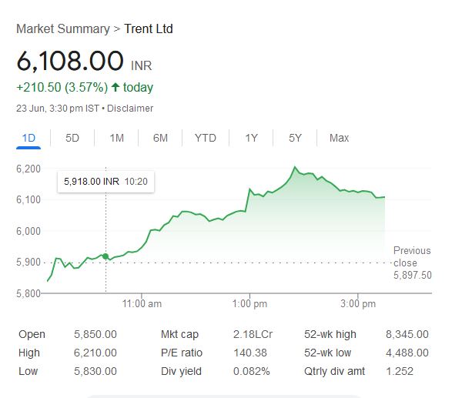The image size is (472, 398).
Task: Show the 1M chart range
Action: [x=116, y=138]
